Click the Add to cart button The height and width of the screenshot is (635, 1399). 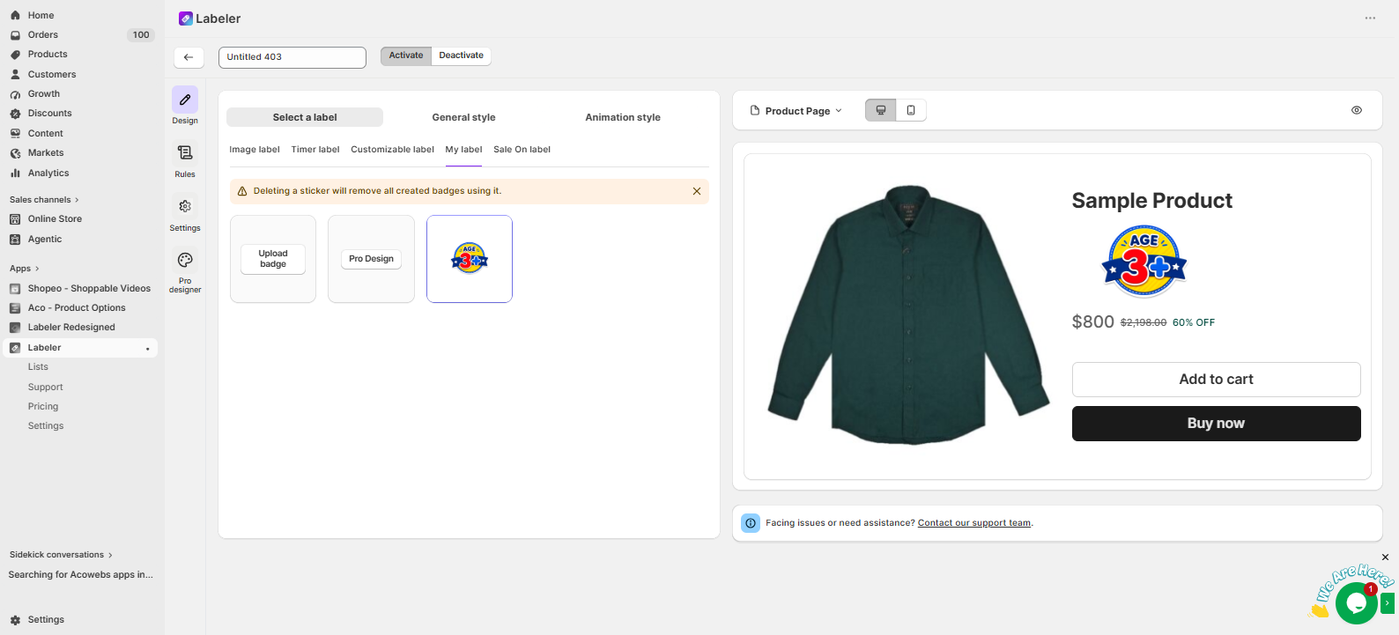coord(1216,380)
